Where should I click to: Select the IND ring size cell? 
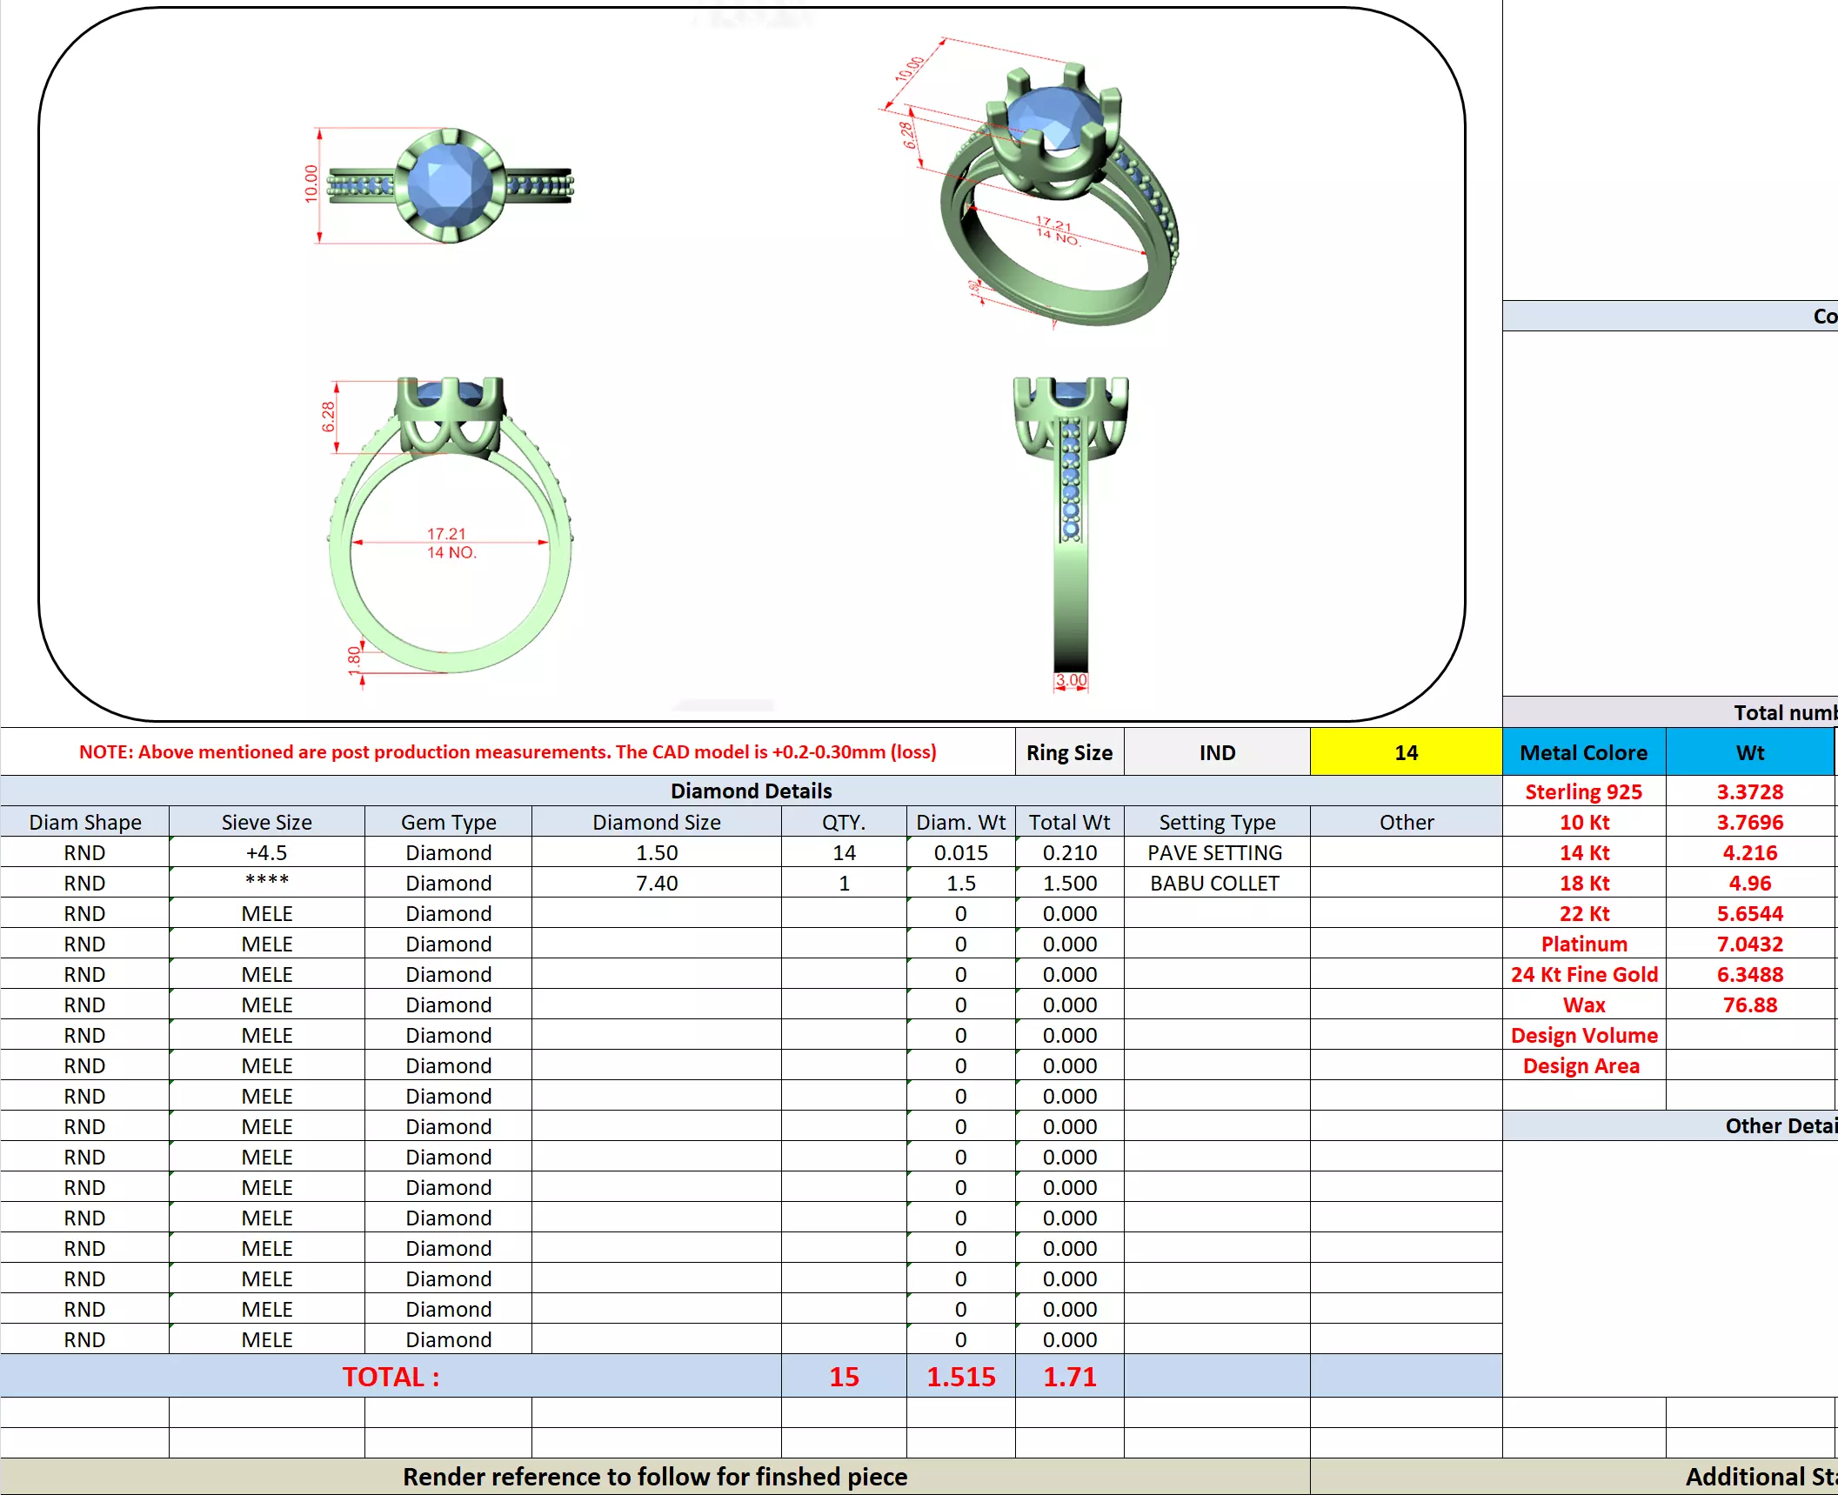1216,752
